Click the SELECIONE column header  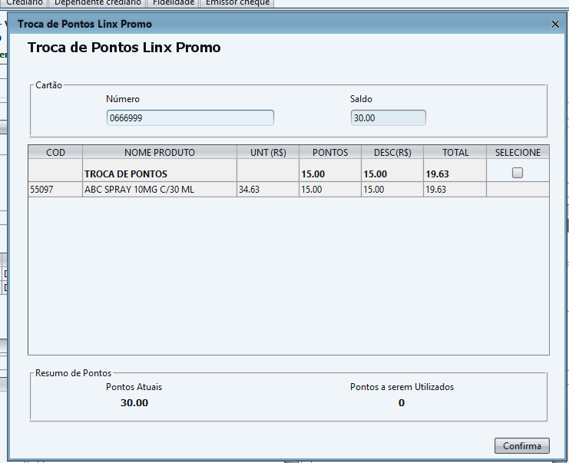pos(518,152)
